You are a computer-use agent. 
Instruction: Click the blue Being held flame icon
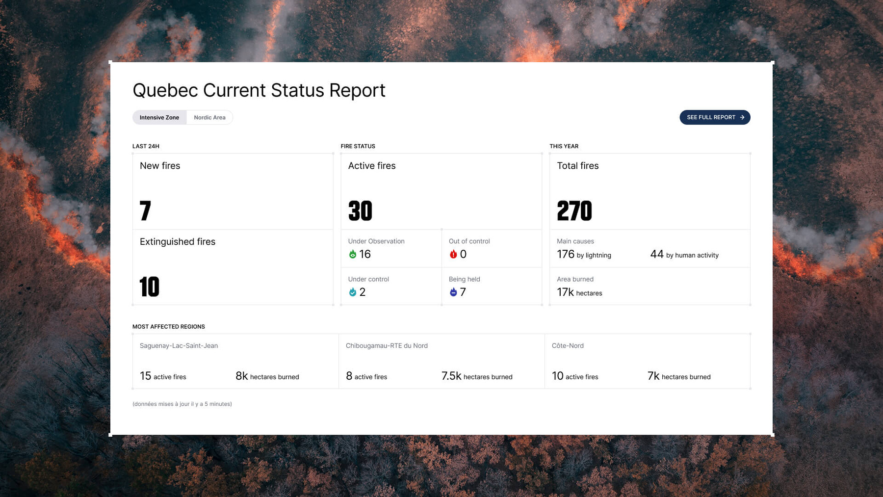453,292
